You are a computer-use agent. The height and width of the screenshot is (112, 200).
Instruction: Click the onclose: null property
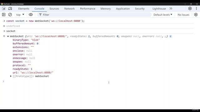point(22,51)
